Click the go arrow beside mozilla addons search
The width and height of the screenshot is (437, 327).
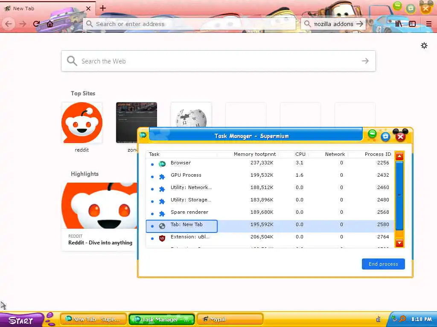[360, 24]
